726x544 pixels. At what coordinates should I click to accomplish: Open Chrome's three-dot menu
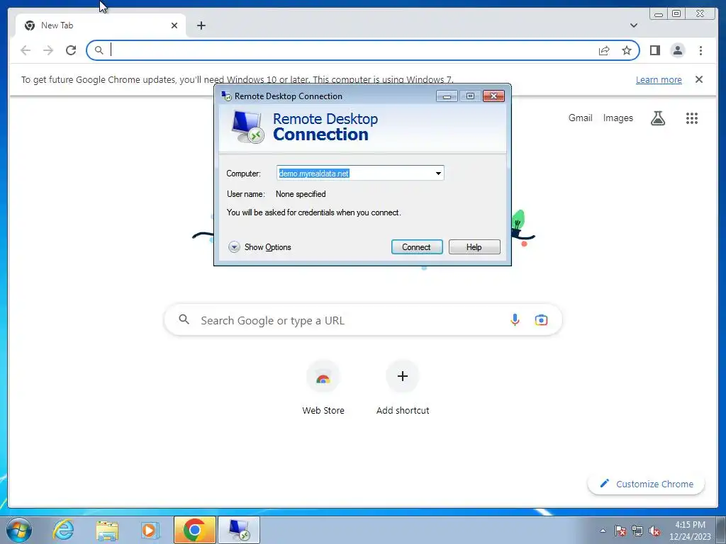700,50
